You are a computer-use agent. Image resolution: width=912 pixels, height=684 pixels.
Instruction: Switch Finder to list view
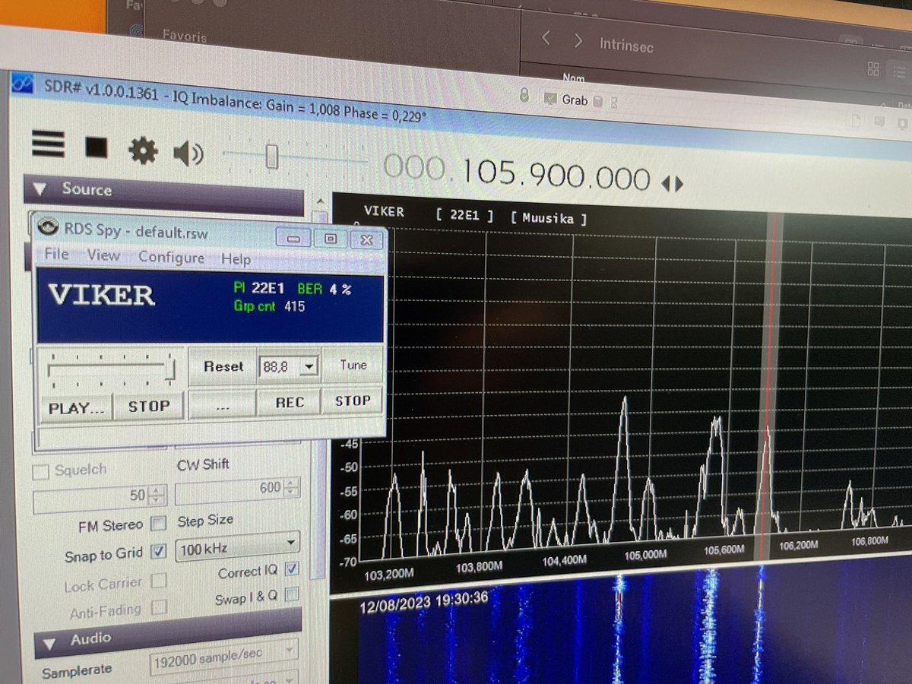[899, 71]
